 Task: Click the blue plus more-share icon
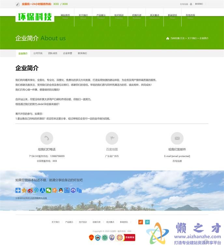coord(18,190)
